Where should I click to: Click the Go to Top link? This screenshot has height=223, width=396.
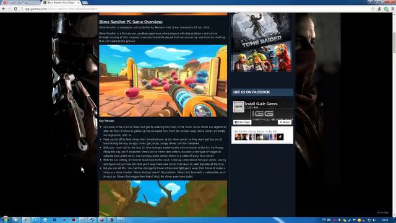point(382,212)
